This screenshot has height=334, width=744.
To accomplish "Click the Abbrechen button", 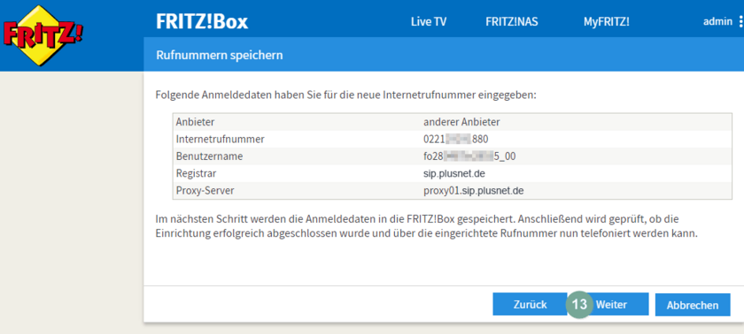I will pos(693,305).
